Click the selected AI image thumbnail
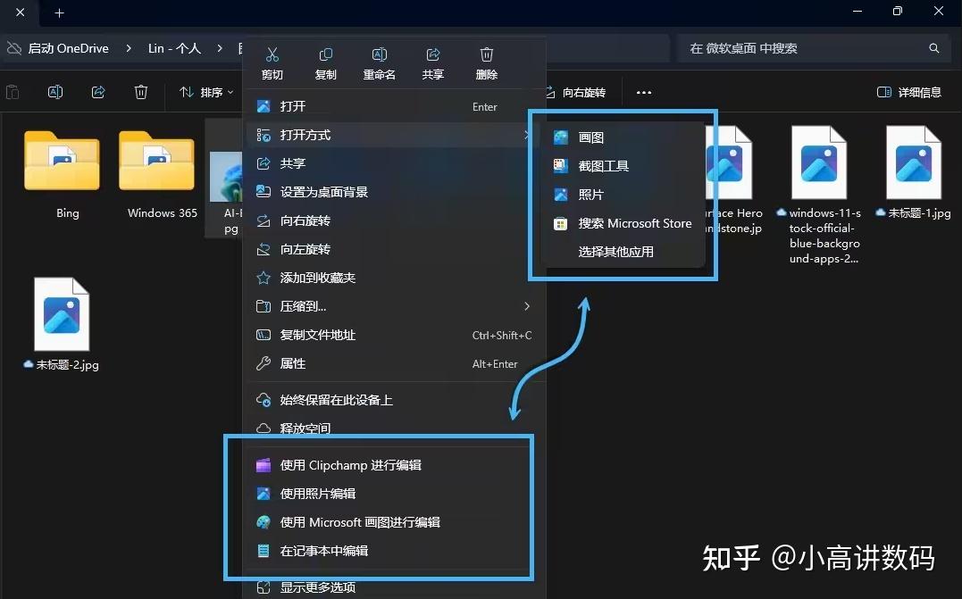Screen dimensions: 962x599 (226, 177)
